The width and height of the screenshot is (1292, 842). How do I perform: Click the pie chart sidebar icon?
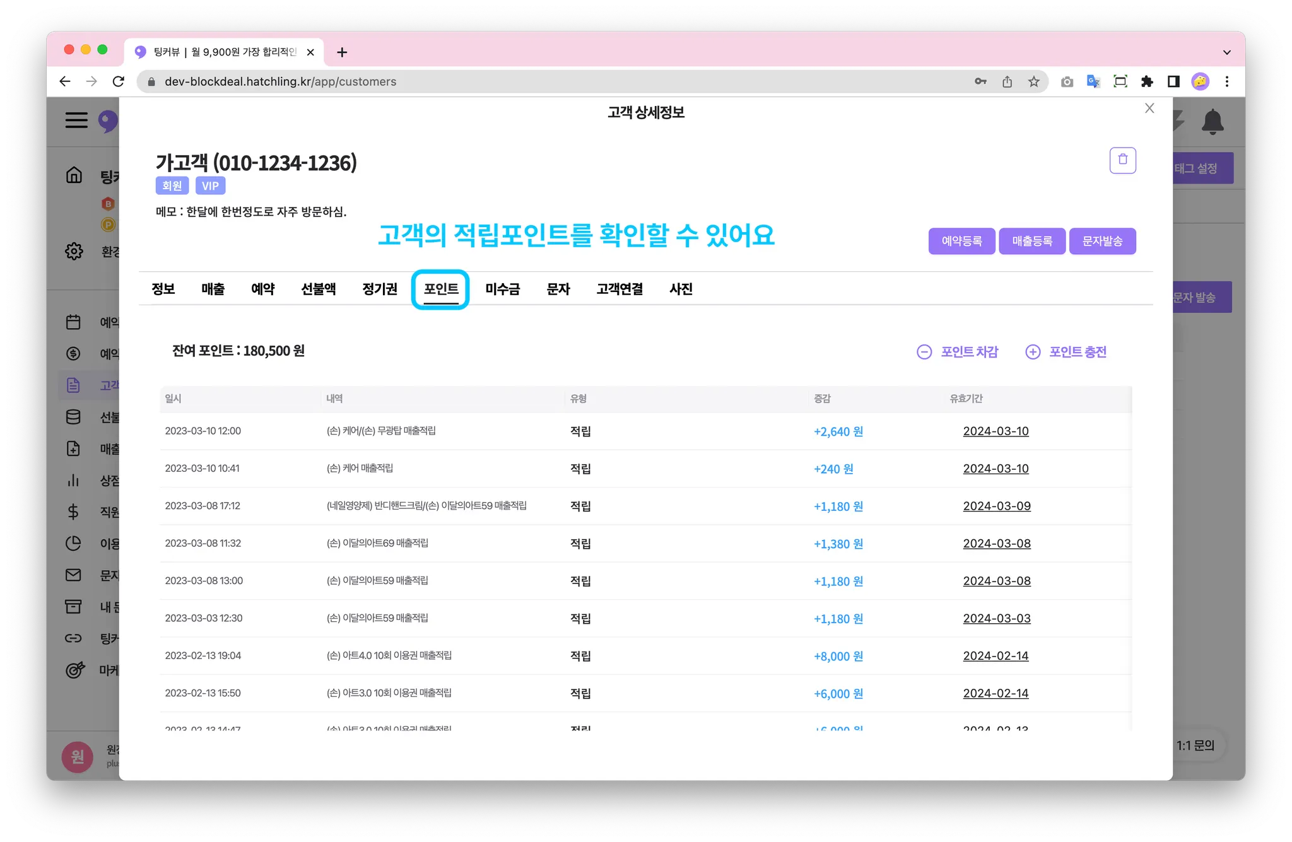[x=73, y=543]
